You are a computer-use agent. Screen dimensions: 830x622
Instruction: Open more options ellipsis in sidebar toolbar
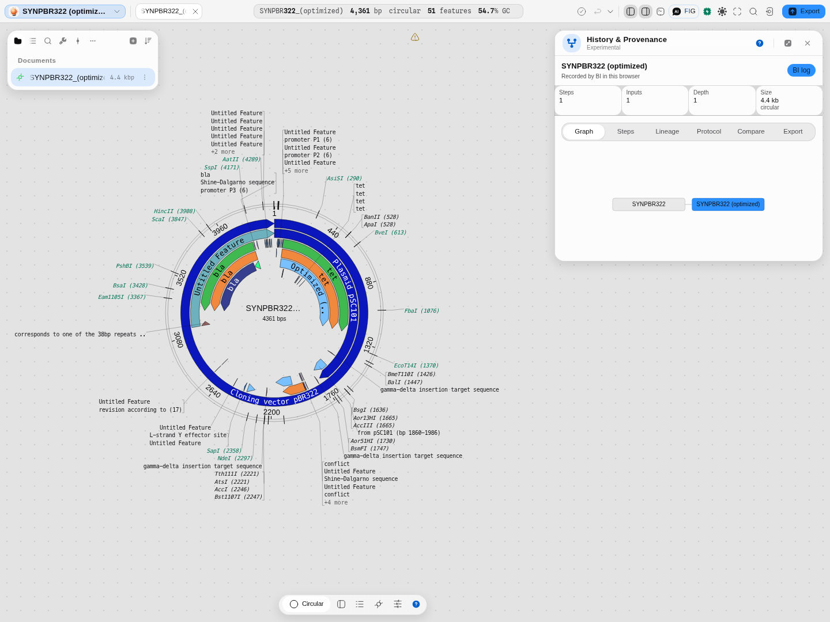coord(93,41)
